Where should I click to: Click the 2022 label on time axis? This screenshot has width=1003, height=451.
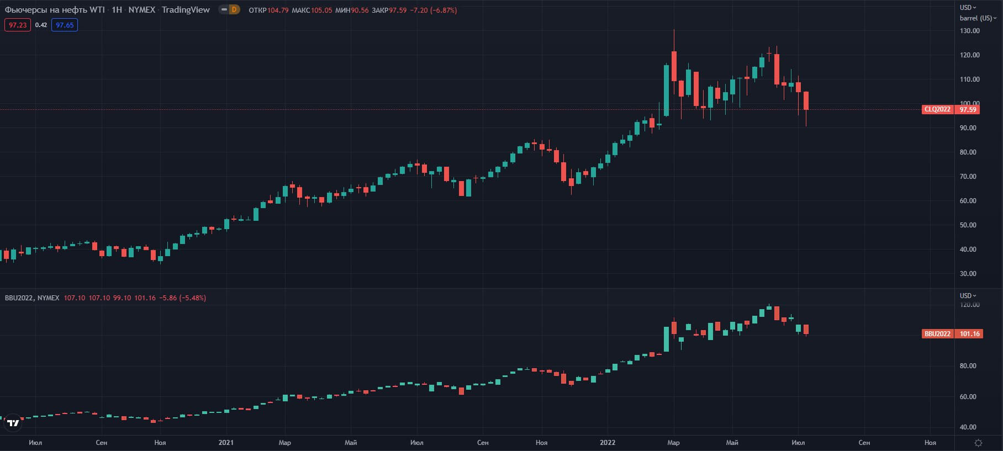(x=608, y=443)
